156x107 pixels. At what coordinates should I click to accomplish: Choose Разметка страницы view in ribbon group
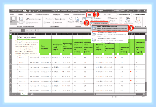click(x=33, y=19)
